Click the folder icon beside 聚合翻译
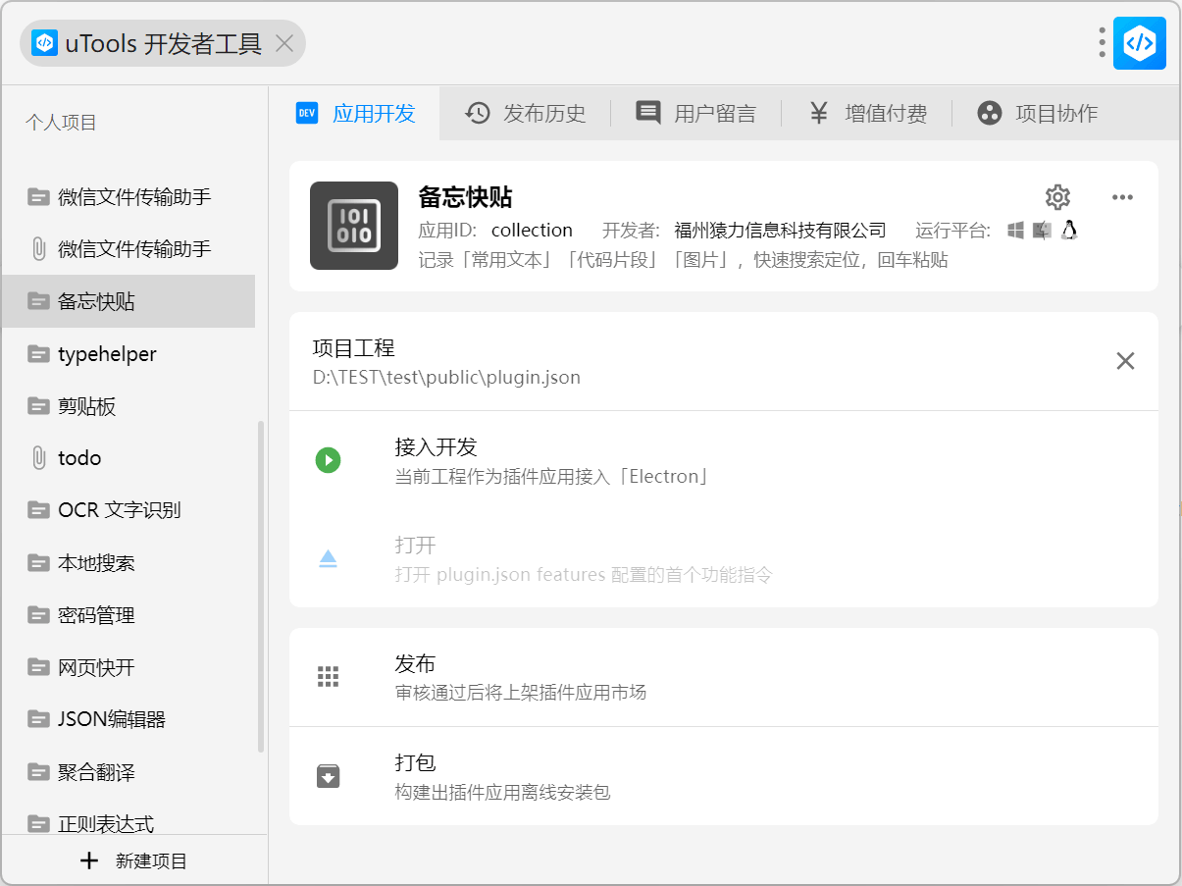 pyautogui.click(x=39, y=772)
